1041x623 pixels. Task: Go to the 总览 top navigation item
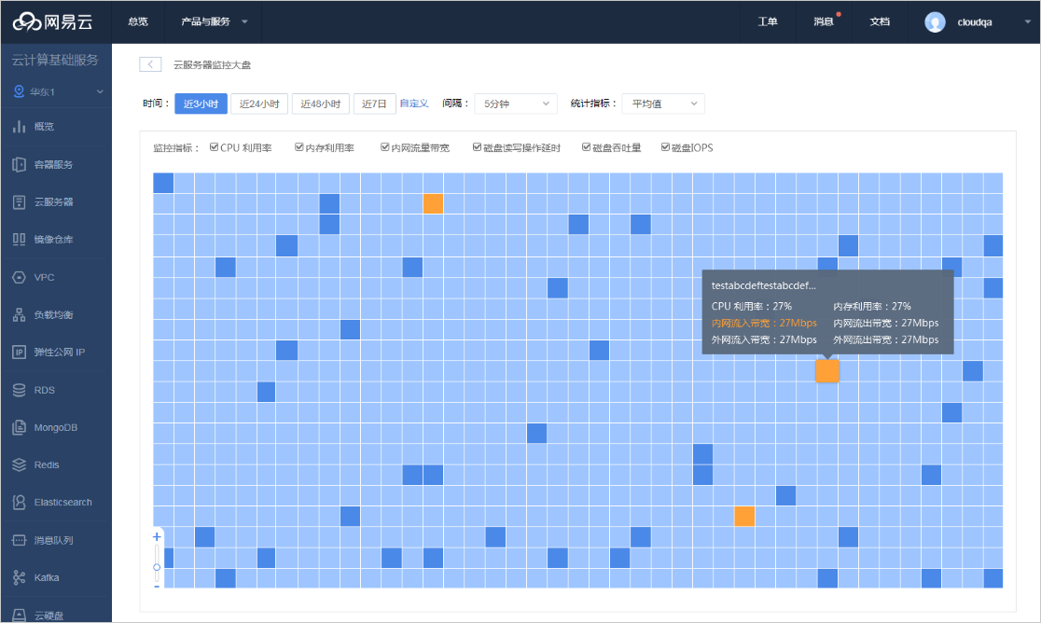coord(138,21)
